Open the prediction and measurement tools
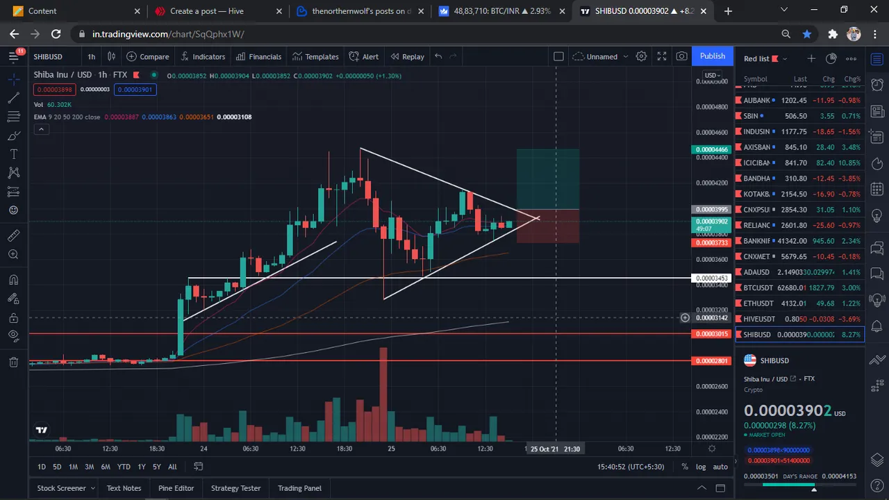Screen dimensions: 889x500 [x=14, y=192]
